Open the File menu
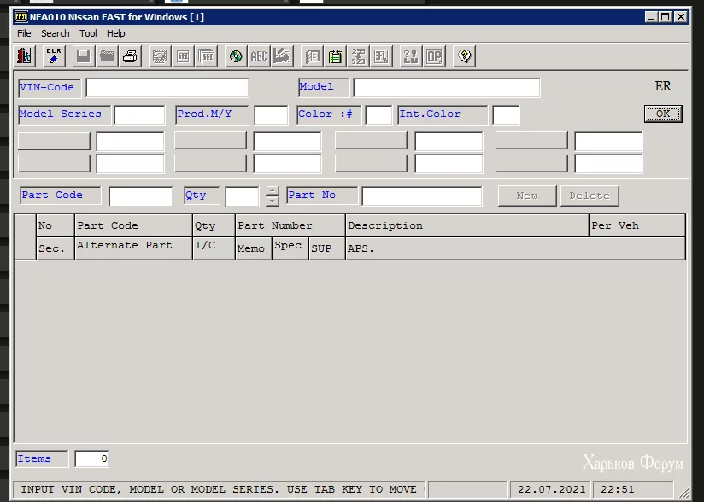Viewport: 704px width, 502px height. (x=24, y=33)
